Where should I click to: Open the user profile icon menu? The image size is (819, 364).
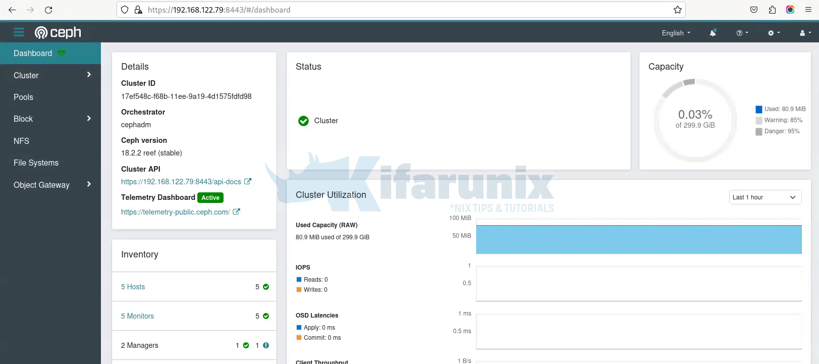pos(805,33)
